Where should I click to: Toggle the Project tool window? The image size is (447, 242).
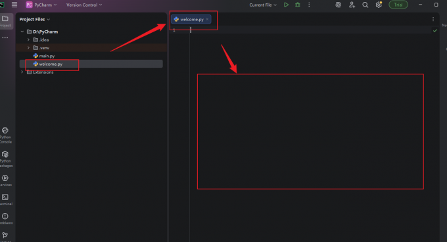click(5, 21)
